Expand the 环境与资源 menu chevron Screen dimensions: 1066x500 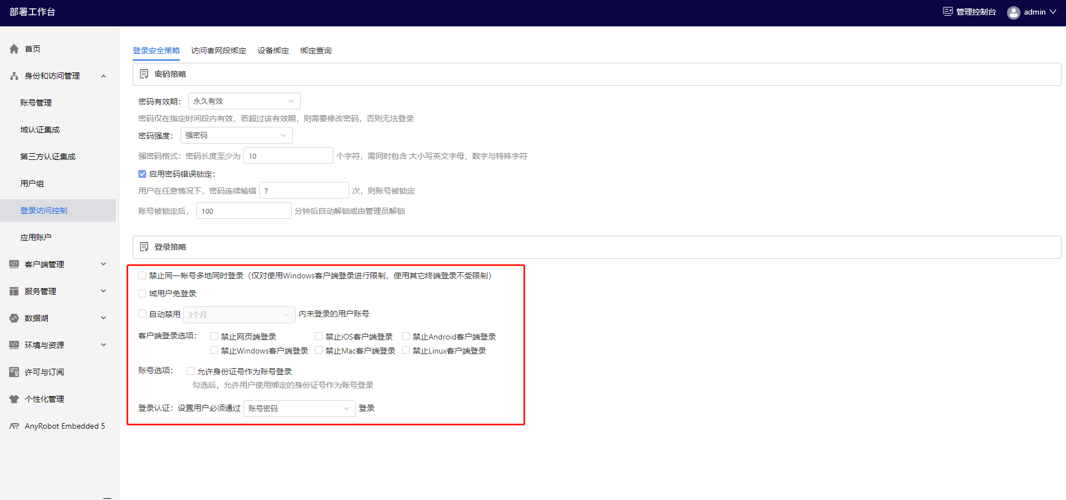pos(103,345)
